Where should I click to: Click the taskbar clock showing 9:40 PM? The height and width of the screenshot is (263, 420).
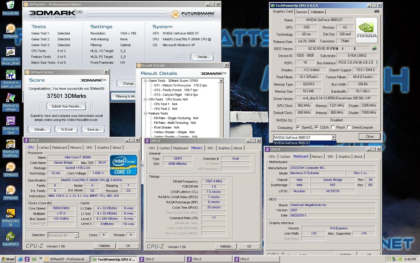tap(410, 259)
